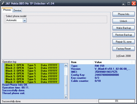The image size is (137, 104).
Task: Click the operation log scroll down arrow
Action: click(66, 97)
